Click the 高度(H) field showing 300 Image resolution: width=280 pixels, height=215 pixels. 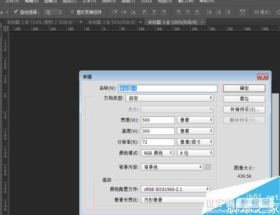[x=157, y=131]
